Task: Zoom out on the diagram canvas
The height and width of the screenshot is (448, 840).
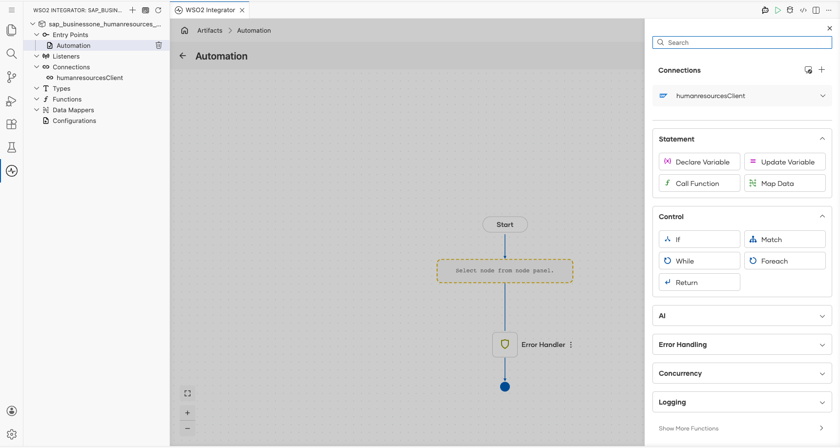Action: 188,428
